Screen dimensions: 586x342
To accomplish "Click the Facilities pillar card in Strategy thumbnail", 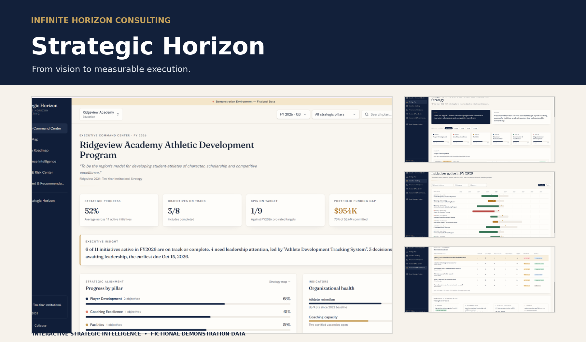I will [481, 139].
